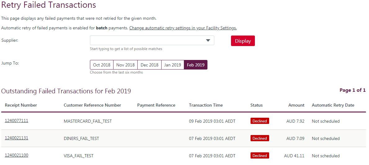Click Declined badge for MASTERCARD_FAIL_TEST
Viewport: 369px width, 165px height.
point(260,121)
